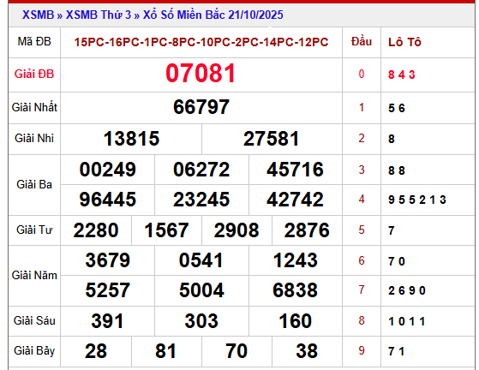Screen dimensions: 479x370
Task: Select Giải Bảy number 28
Action: tap(96, 351)
